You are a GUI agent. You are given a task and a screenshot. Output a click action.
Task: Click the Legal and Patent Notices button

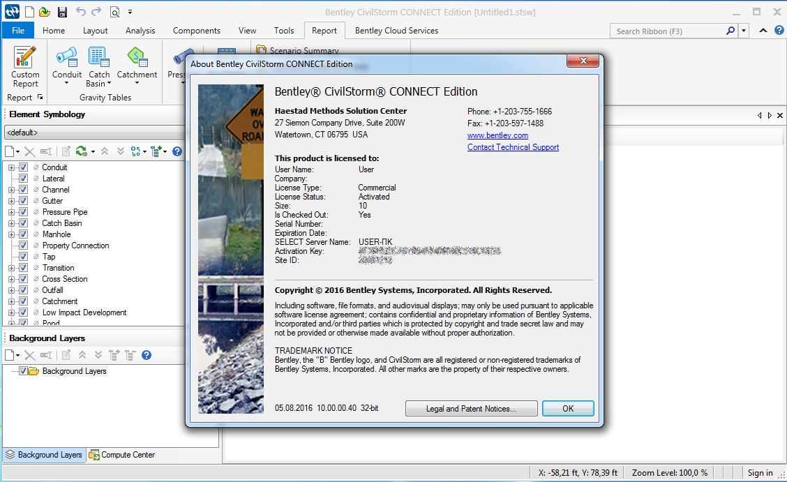472,408
